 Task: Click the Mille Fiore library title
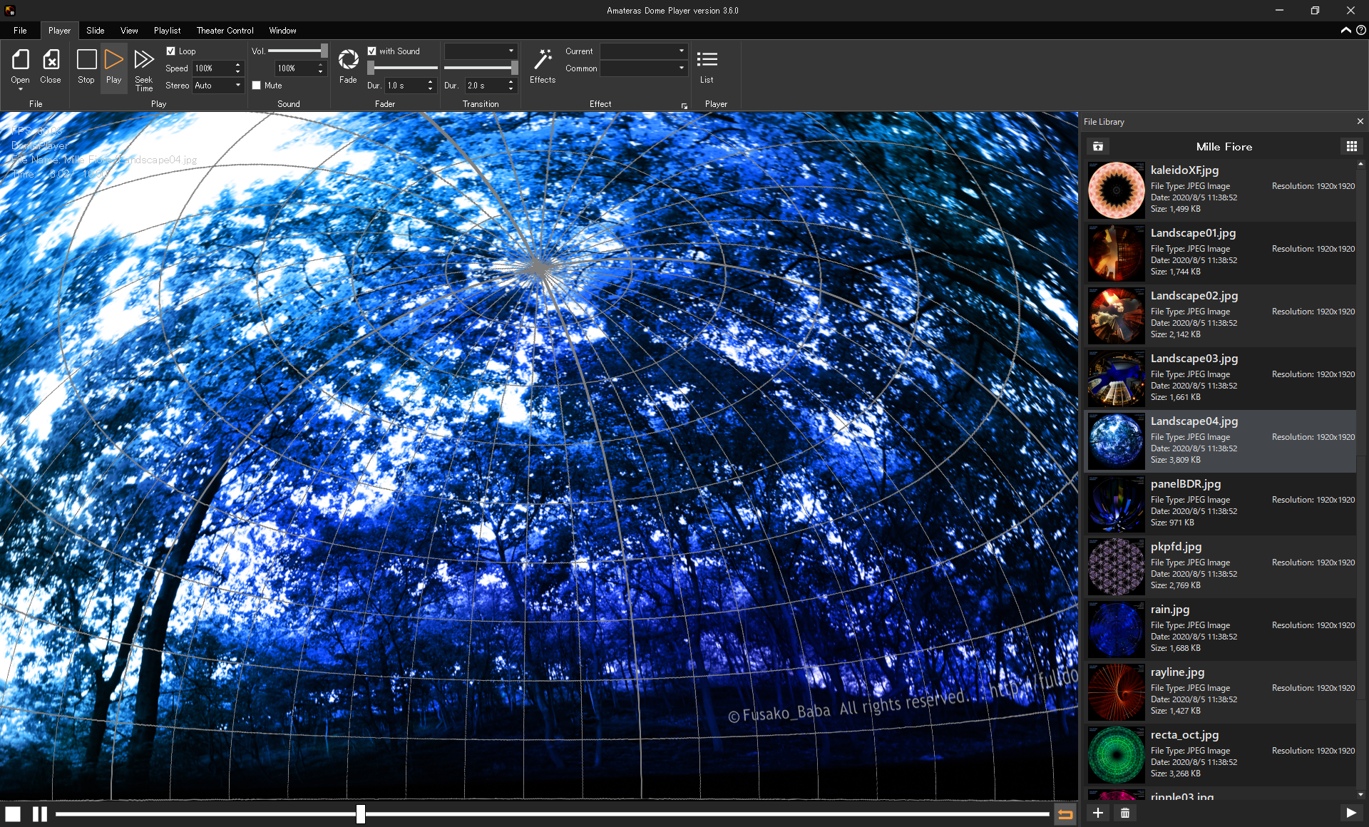point(1224,146)
